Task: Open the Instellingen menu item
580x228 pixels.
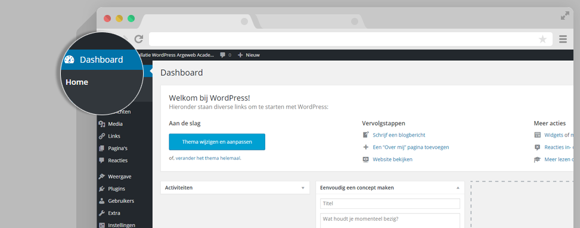Action: (122, 225)
